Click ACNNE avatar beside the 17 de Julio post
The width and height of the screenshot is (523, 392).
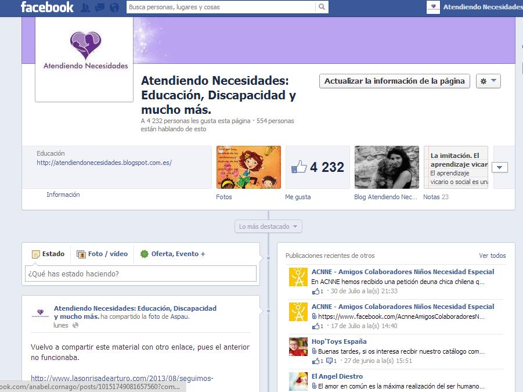298,312
